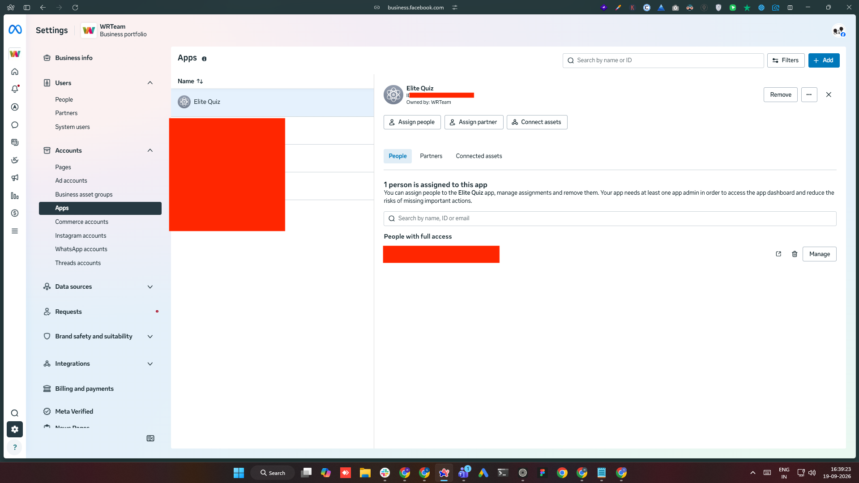The width and height of the screenshot is (859, 483).
Task: Open File Explorer from taskbar
Action: pyautogui.click(x=365, y=473)
